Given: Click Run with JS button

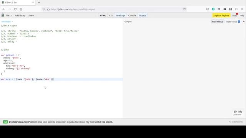Looking at the screenshot, I should point(218,21).
